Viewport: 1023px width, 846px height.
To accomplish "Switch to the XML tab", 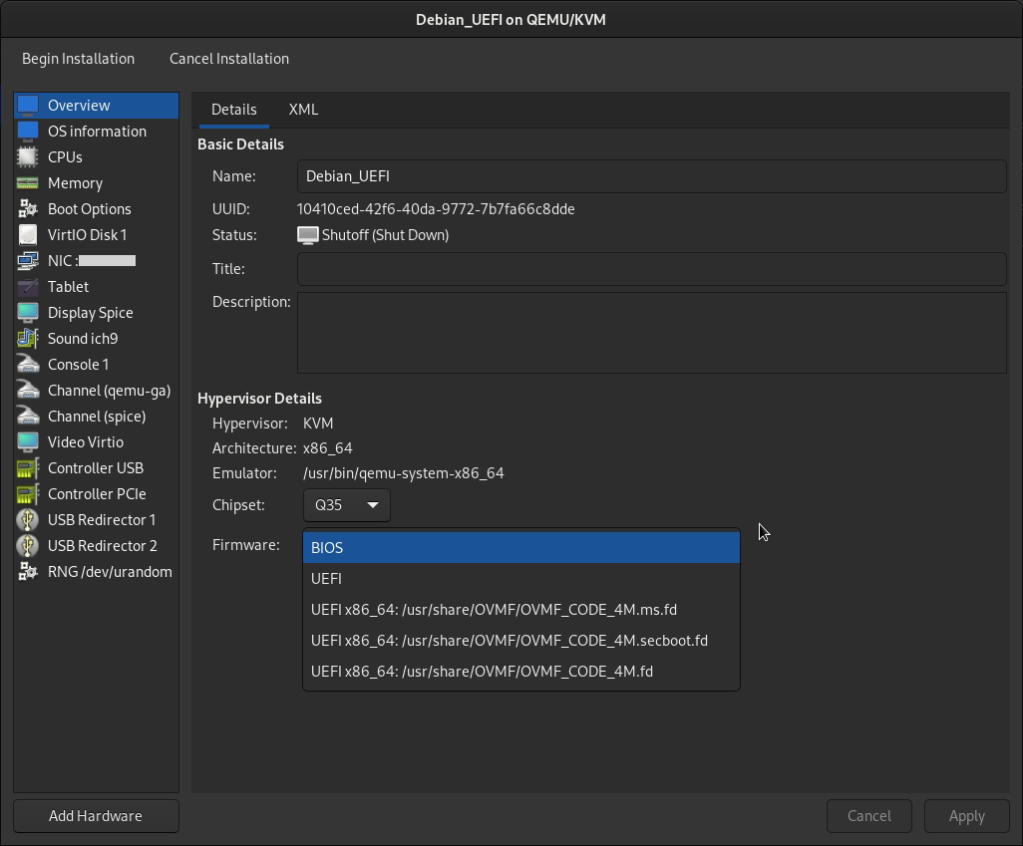I will pos(303,110).
